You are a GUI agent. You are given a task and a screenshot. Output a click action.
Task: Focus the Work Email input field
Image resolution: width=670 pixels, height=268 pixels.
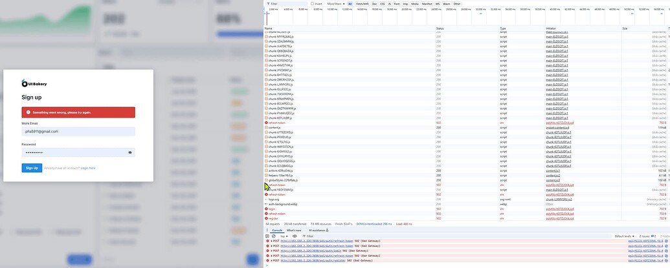[x=78, y=131]
